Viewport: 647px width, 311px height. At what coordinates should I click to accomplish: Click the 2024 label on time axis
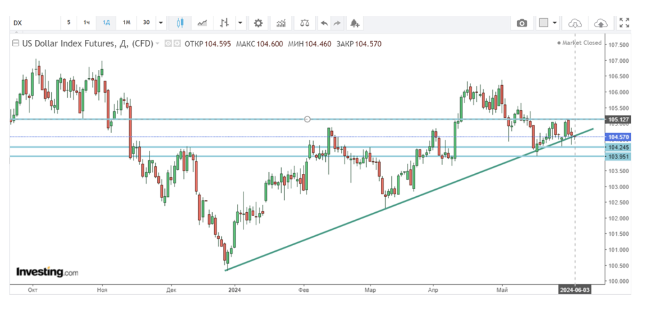click(234, 290)
